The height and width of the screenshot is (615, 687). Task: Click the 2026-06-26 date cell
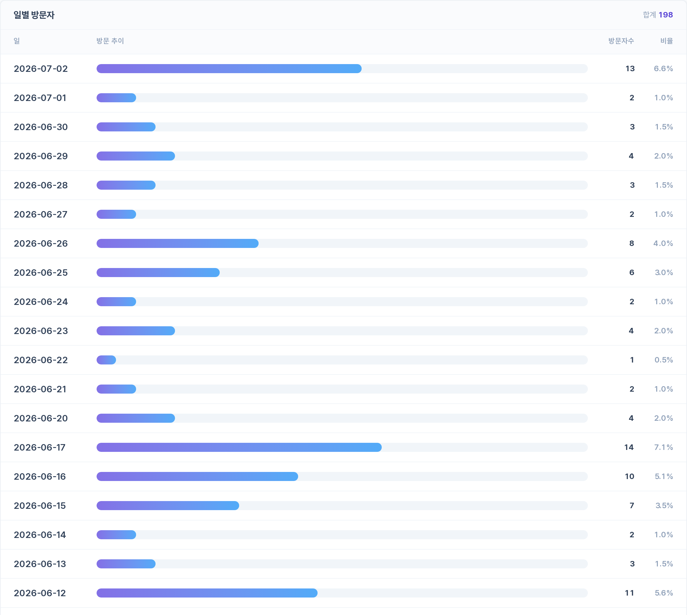pyautogui.click(x=41, y=243)
